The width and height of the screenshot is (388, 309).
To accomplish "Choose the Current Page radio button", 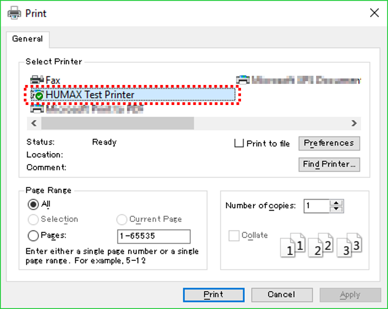I will [x=122, y=220].
